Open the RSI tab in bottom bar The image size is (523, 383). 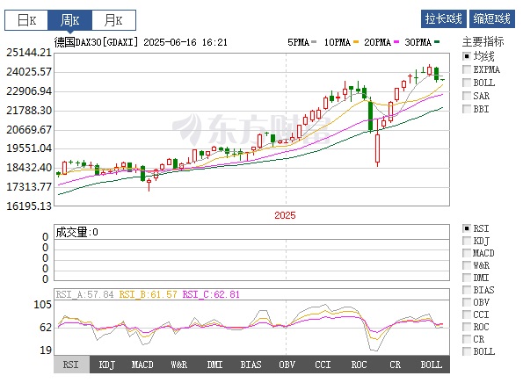click(71, 365)
